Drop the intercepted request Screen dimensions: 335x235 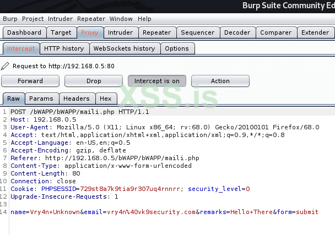(94, 81)
